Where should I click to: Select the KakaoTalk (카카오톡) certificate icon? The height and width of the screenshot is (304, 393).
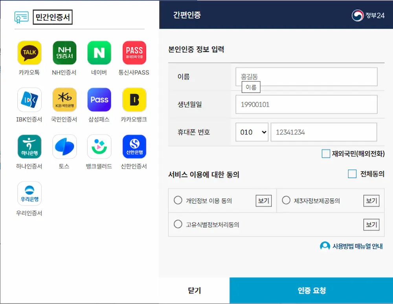(29, 53)
